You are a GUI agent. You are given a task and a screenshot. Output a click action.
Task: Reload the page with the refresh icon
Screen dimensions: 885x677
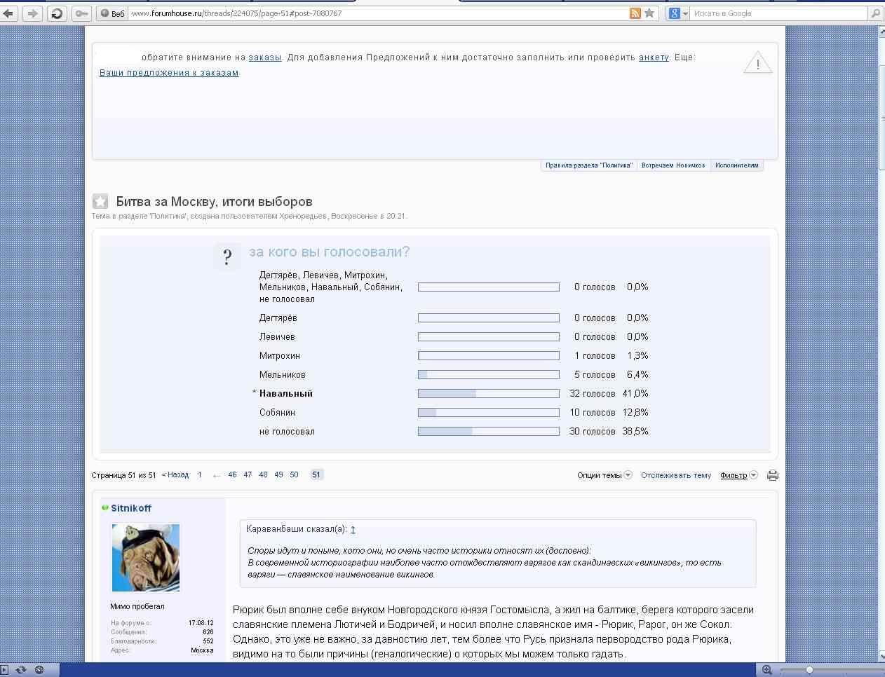[57, 13]
